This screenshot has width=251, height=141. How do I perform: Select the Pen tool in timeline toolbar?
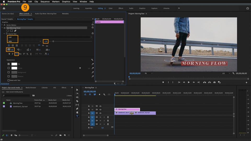click(77, 109)
